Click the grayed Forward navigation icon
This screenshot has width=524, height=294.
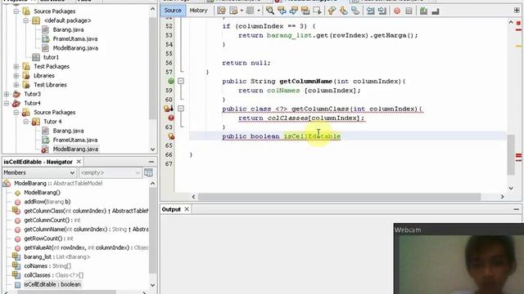tap(250, 11)
